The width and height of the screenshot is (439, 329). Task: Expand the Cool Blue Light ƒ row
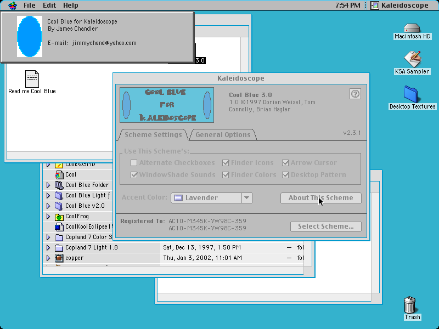(x=48, y=195)
